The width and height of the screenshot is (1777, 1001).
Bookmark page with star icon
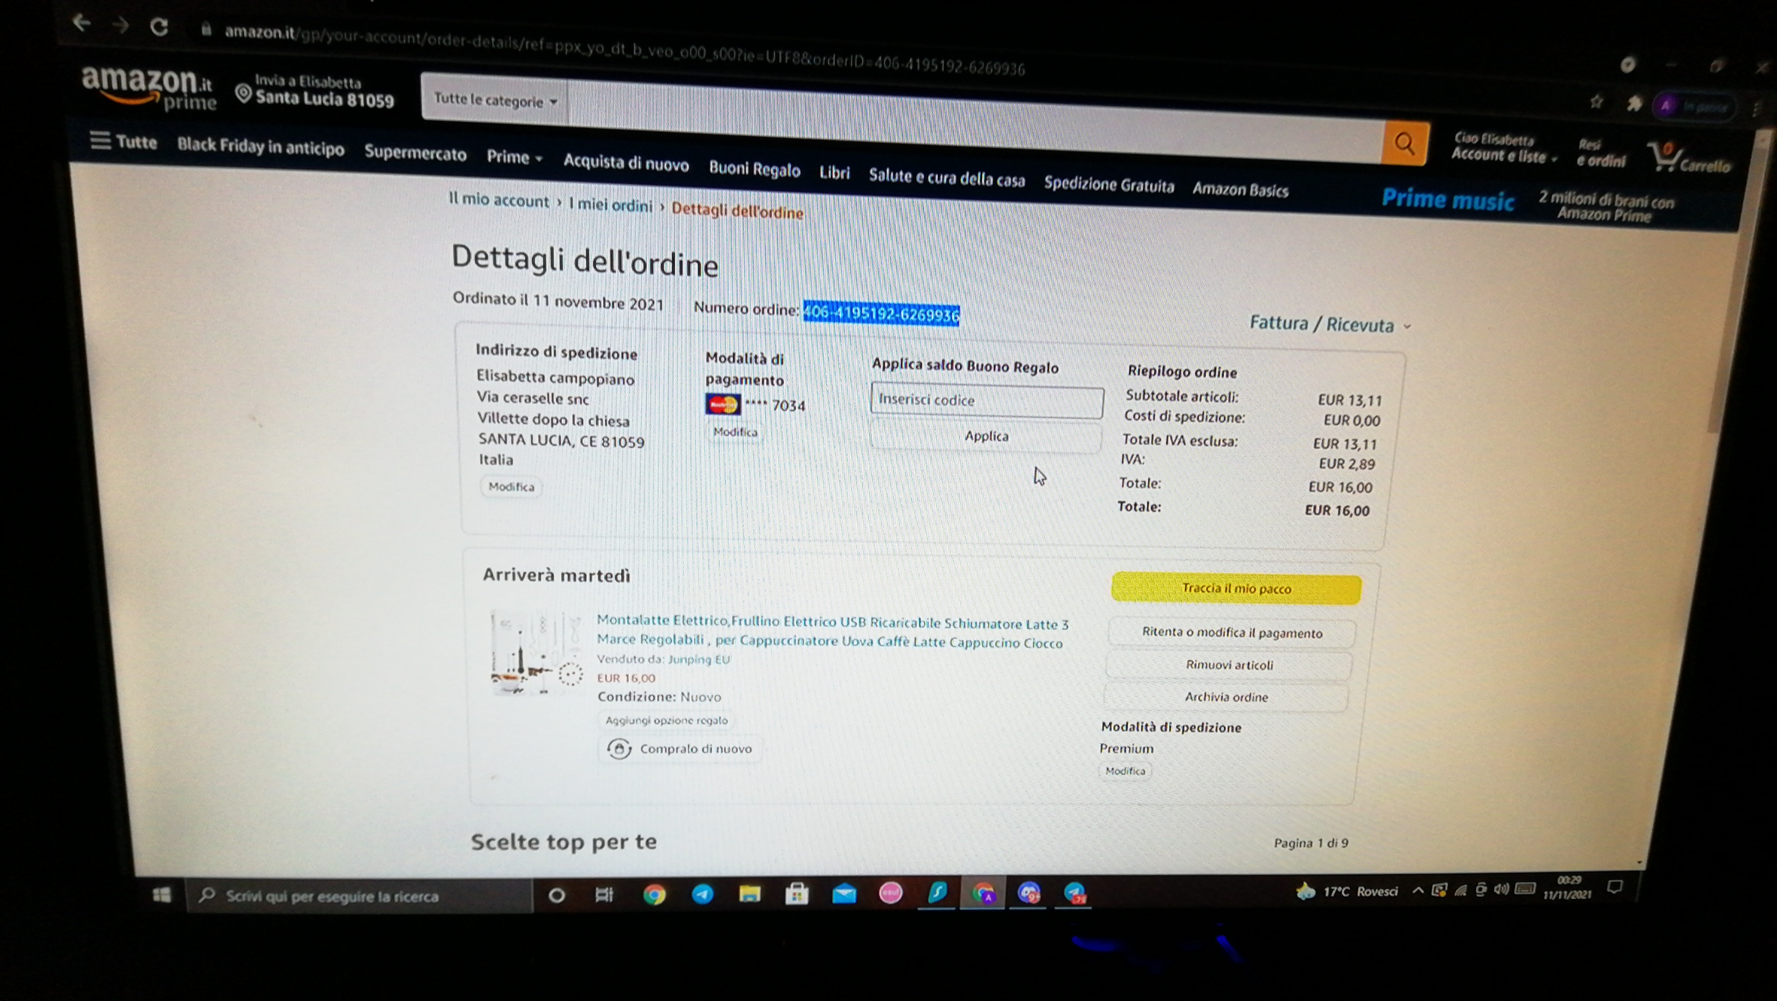pyautogui.click(x=1596, y=102)
